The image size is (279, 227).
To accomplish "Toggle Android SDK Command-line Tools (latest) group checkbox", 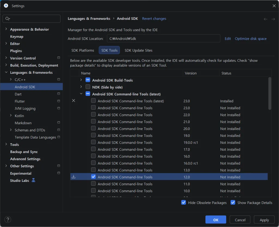I will tap(88, 94).
